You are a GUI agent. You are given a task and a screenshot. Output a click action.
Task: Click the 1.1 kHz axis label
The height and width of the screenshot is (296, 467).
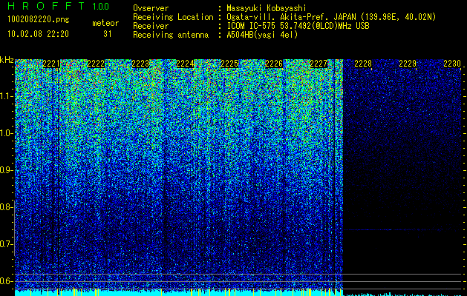(x=7, y=96)
